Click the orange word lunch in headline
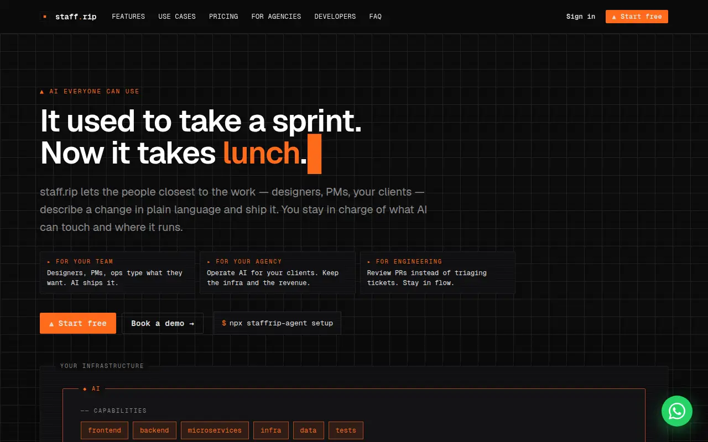 [x=261, y=153]
